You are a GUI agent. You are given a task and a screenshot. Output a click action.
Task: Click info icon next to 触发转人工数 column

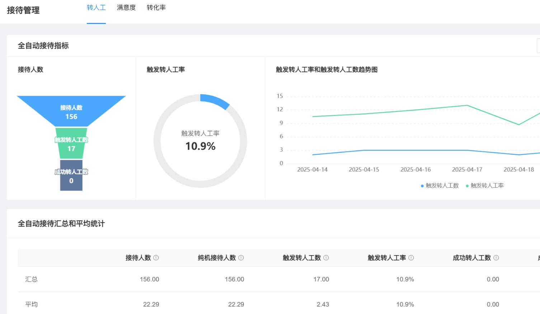(326, 258)
